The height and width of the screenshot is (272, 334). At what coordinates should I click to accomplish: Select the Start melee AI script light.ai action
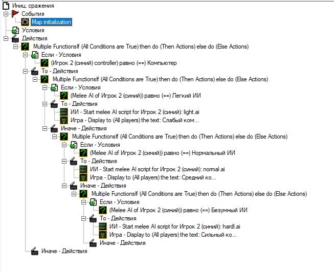point(135,112)
